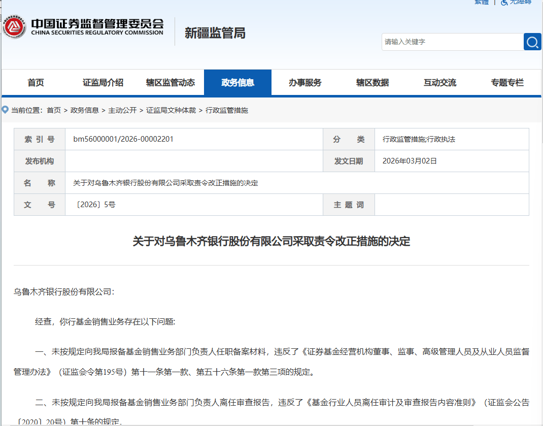
Task: Focus the keyword search input field
Action: [x=452, y=42]
